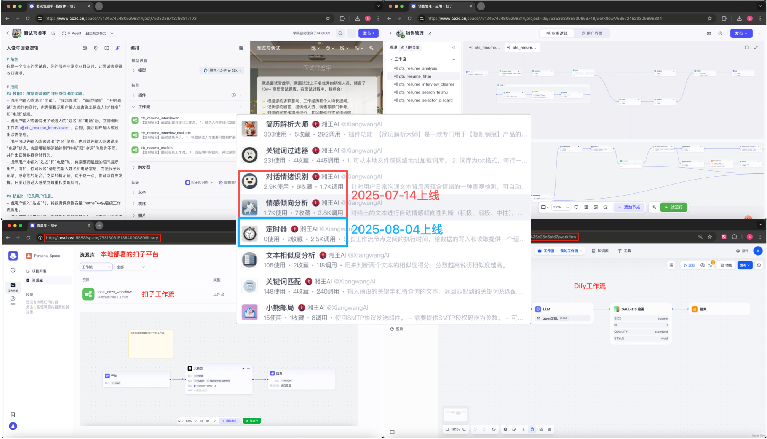767x439 pixels.
Task: Expand the 文本 knowledge section
Action: pyautogui.click(x=134, y=192)
